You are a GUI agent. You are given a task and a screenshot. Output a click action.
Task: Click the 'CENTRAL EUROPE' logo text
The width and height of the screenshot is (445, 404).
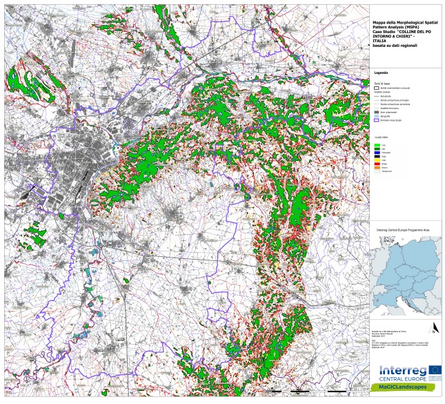402,379
